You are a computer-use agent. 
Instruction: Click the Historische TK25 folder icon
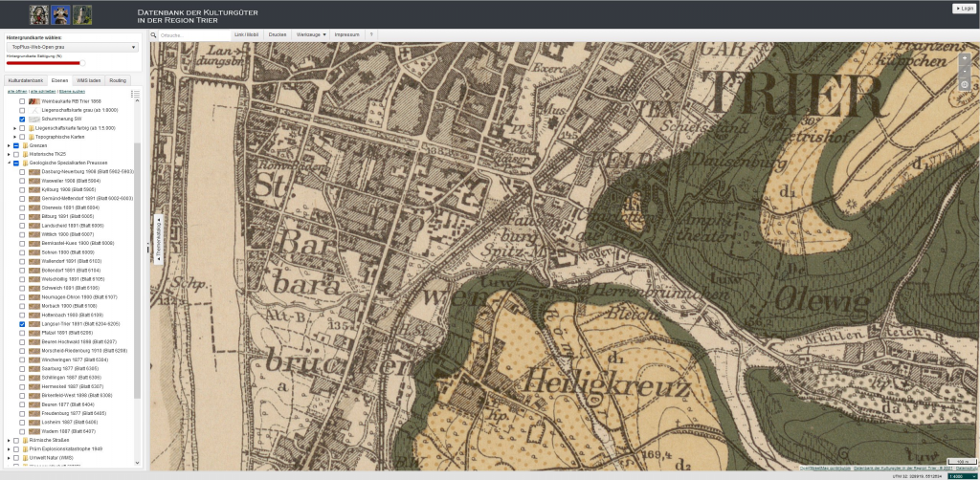click(26, 154)
